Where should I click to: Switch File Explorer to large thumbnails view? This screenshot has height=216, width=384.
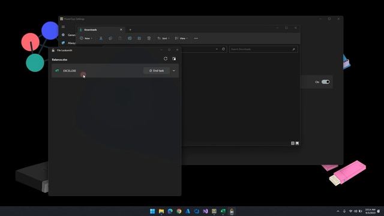(x=298, y=143)
